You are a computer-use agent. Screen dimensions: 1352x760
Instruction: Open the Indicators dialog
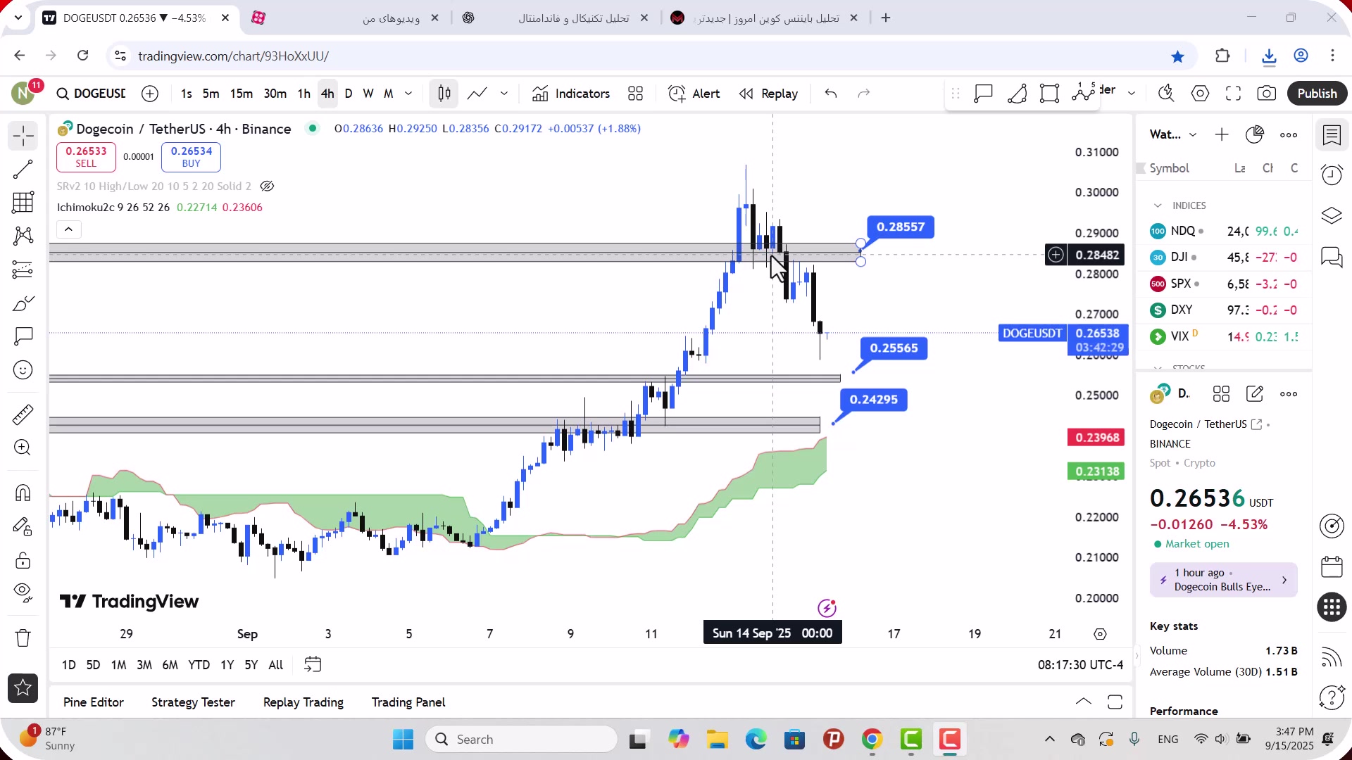571,94
